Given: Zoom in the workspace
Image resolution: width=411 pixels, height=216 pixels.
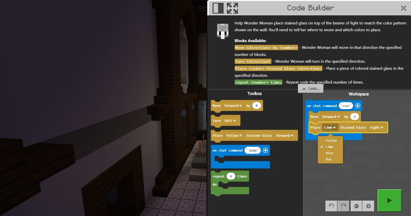Looking at the screenshot, I should (368, 206).
